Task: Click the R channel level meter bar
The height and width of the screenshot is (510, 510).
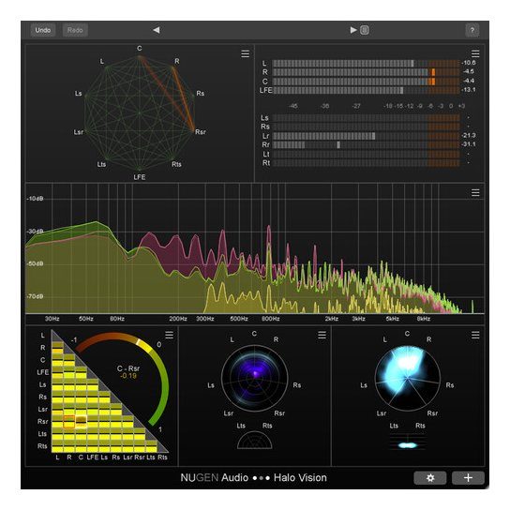Action: click(367, 72)
